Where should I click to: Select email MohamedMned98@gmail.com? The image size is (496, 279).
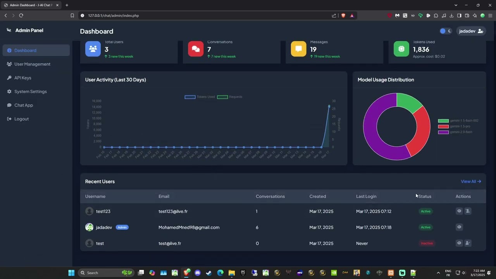pyautogui.click(x=189, y=227)
